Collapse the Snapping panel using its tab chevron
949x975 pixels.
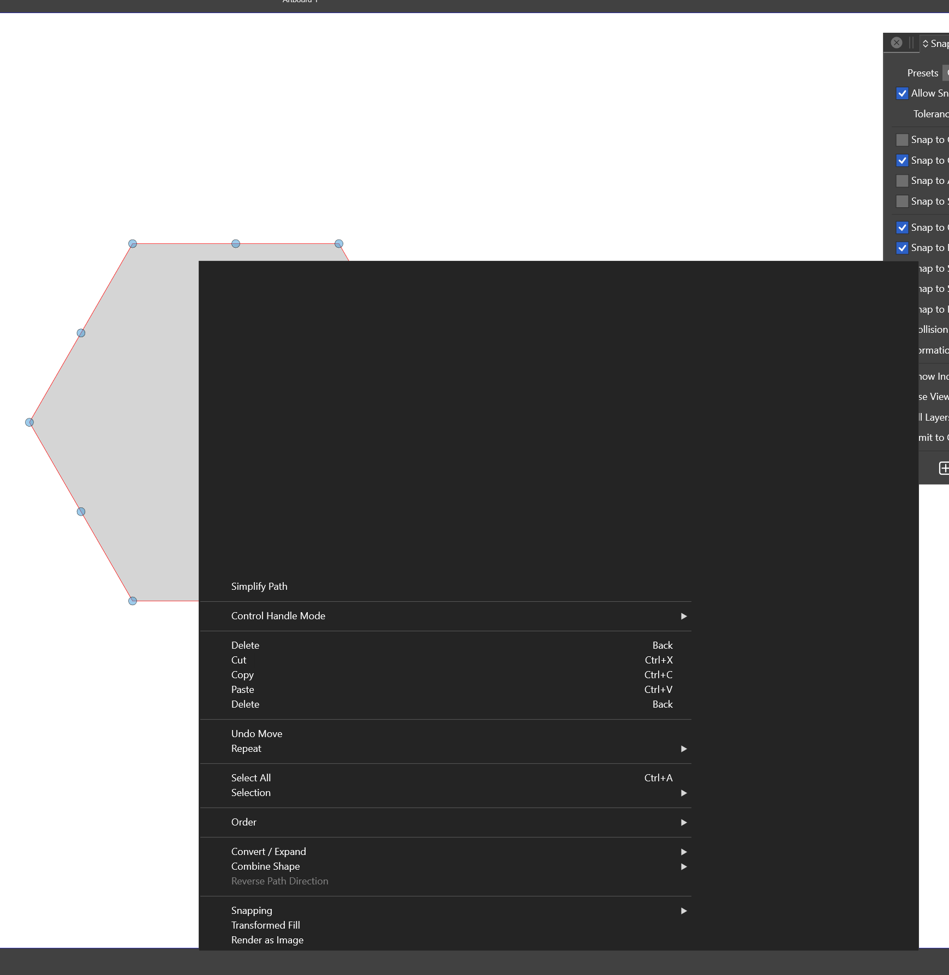926,44
